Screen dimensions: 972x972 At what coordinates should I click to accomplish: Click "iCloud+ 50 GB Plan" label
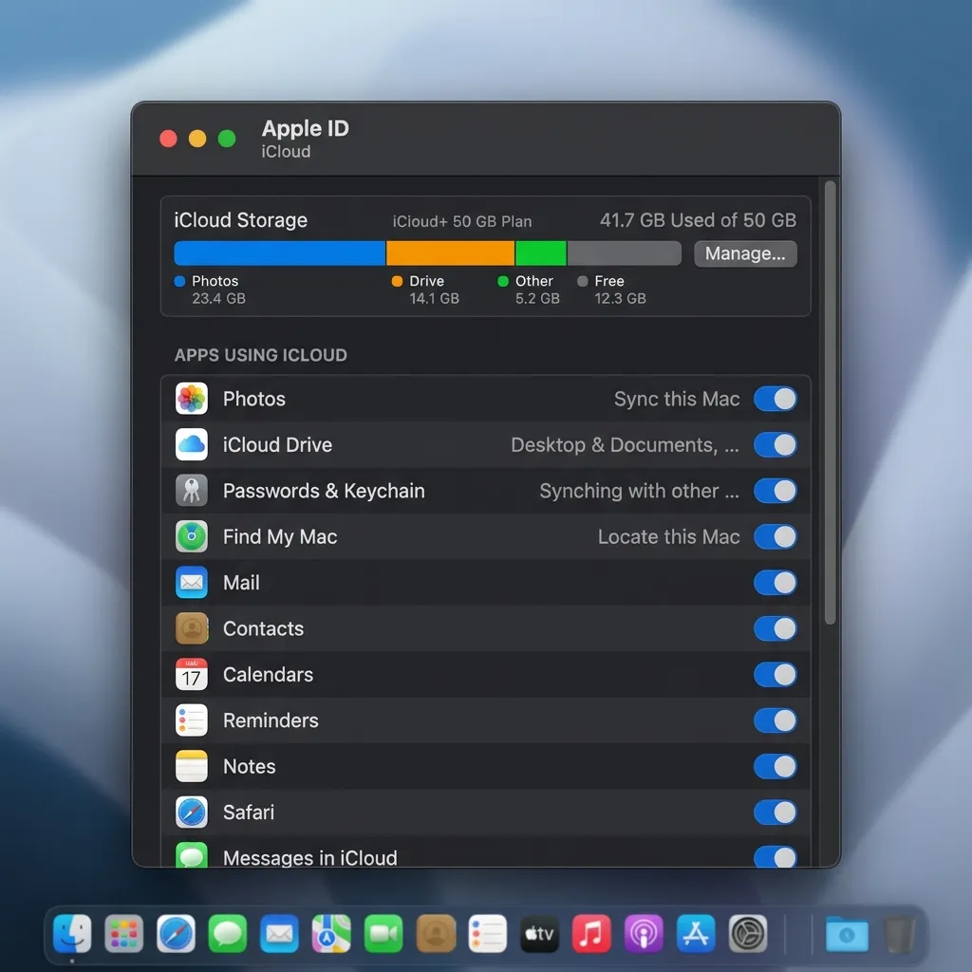click(x=462, y=221)
